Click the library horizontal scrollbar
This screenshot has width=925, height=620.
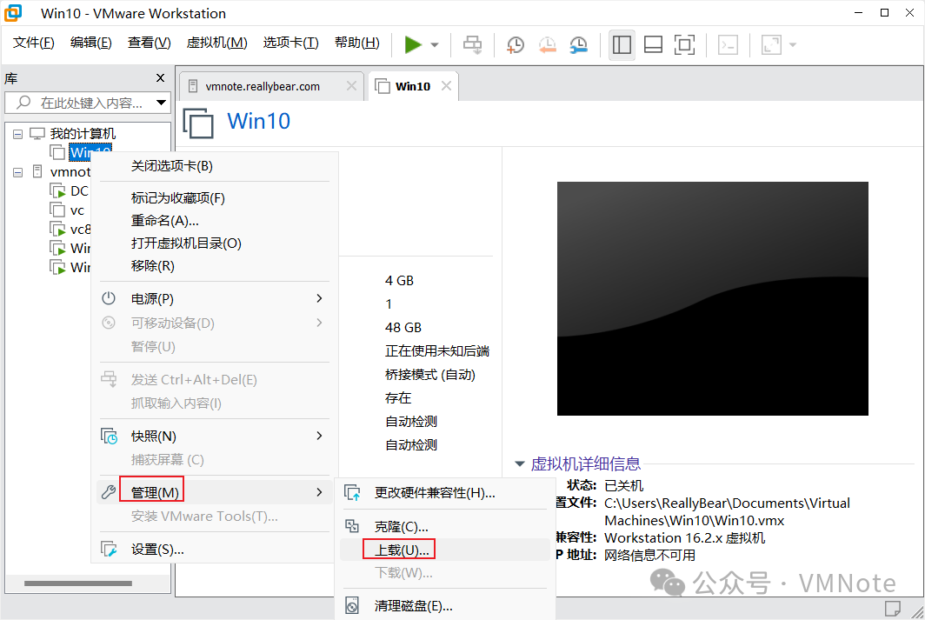click(x=78, y=583)
